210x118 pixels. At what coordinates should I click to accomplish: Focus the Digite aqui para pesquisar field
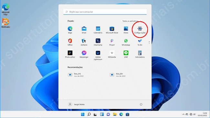[105, 12]
